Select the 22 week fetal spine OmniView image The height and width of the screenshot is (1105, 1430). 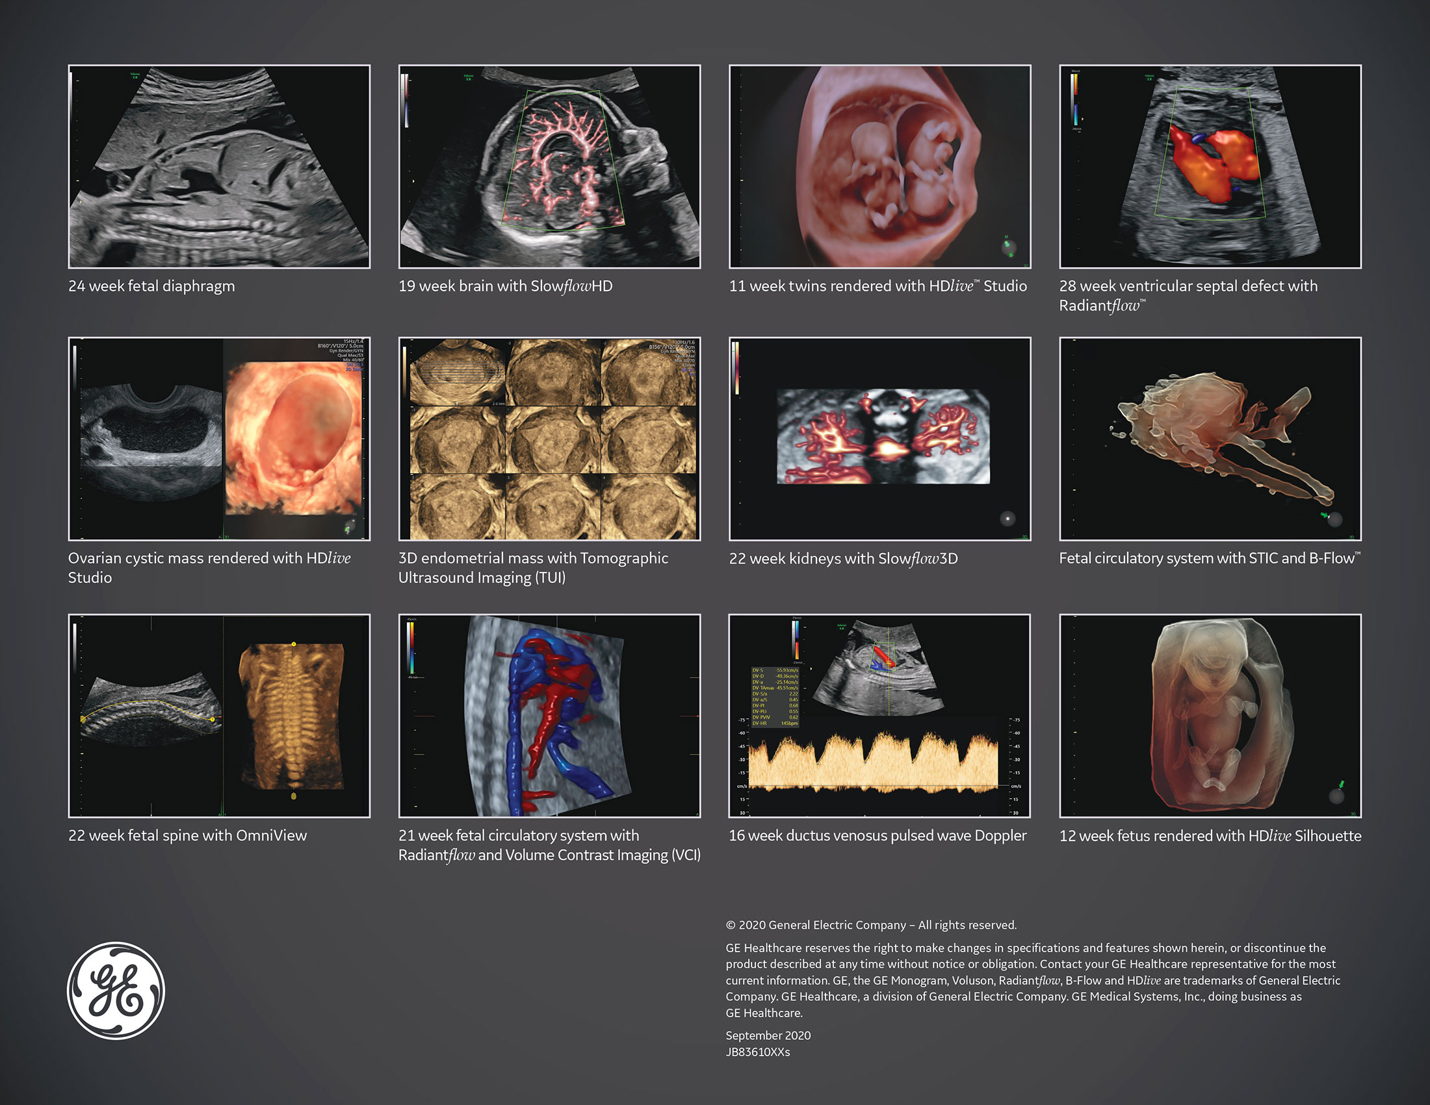click(218, 716)
